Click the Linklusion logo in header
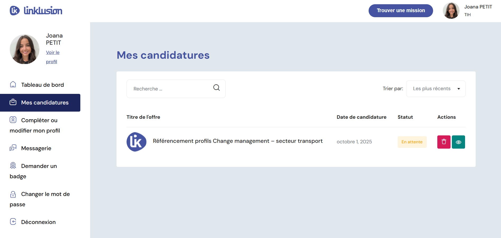The width and height of the screenshot is (501, 238). tap(36, 11)
